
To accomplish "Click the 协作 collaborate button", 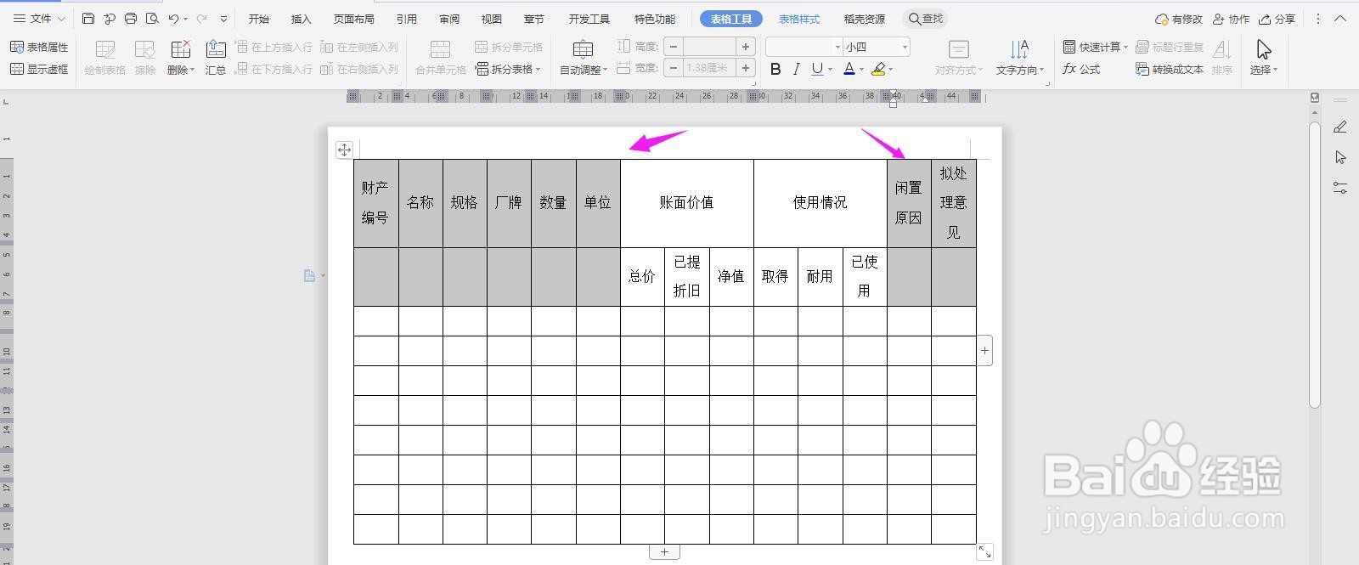I will coord(1232,19).
